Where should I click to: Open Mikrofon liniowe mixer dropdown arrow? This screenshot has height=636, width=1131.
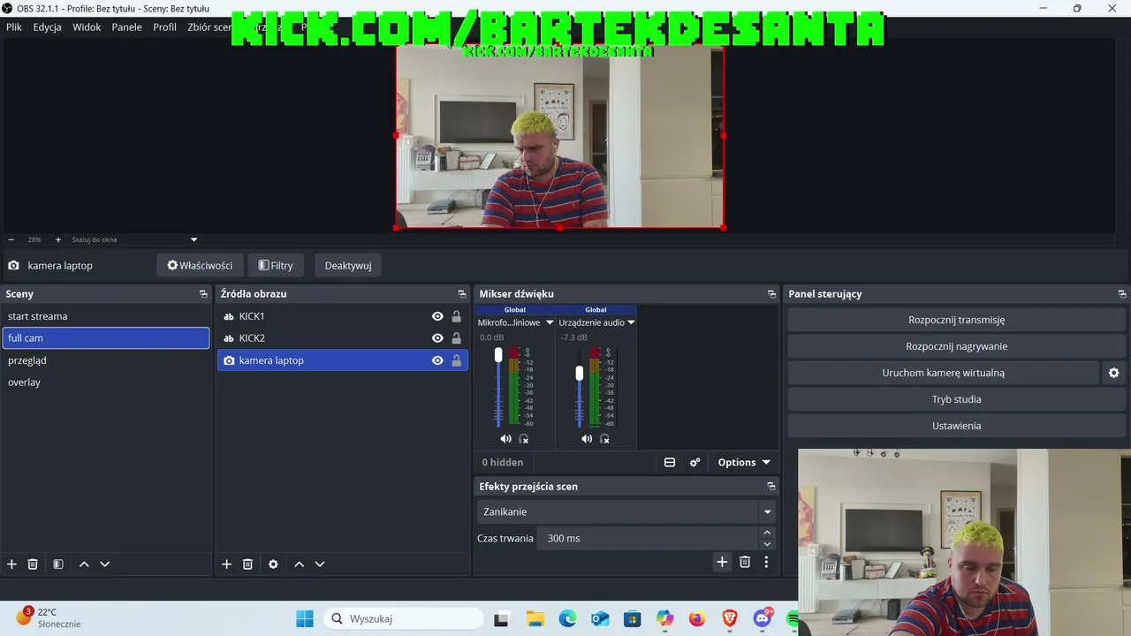pyautogui.click(x=550, y=322)
